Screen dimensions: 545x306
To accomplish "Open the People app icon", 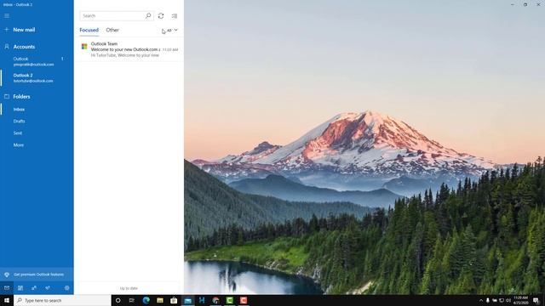I will pos(34,288).
